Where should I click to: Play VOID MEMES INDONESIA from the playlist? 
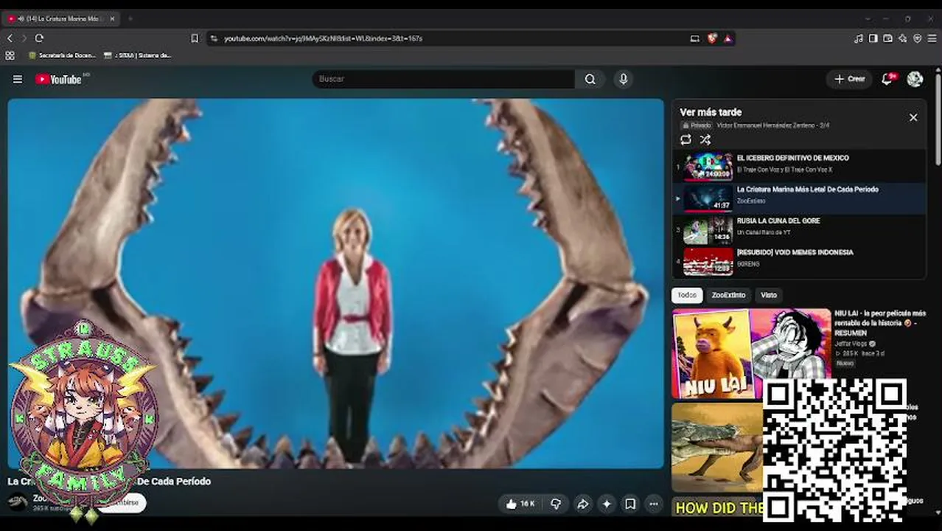(x=800, y=261)
